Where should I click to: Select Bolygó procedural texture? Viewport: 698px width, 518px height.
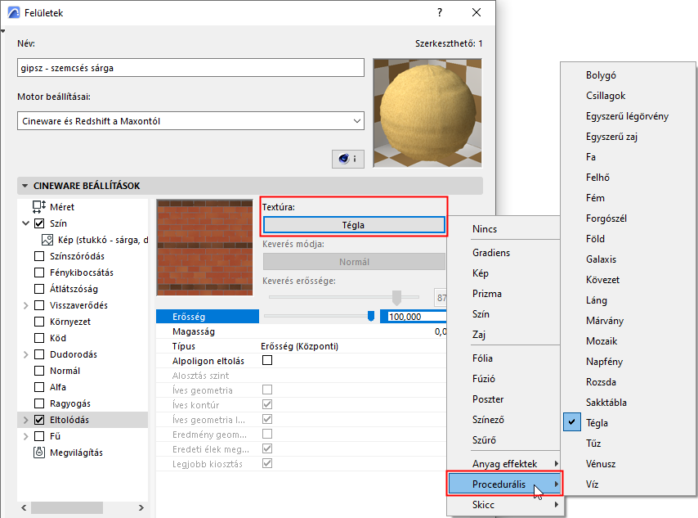tap(601, 75)
